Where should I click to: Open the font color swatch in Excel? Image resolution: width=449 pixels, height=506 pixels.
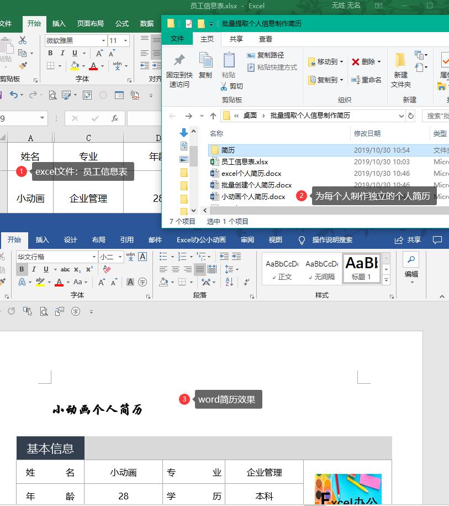[x=93, y=66]
